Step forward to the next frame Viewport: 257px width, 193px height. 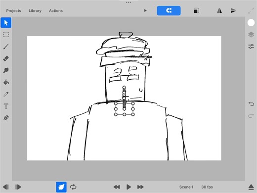click(18, 187)
